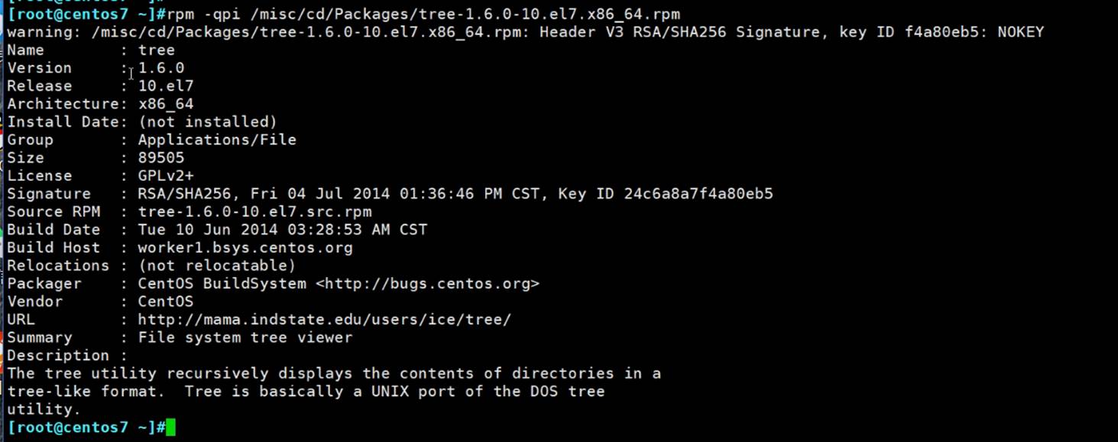Click the green cursor at the bottom prompt
The image size is (1118, 442).
tap(170, 427)
